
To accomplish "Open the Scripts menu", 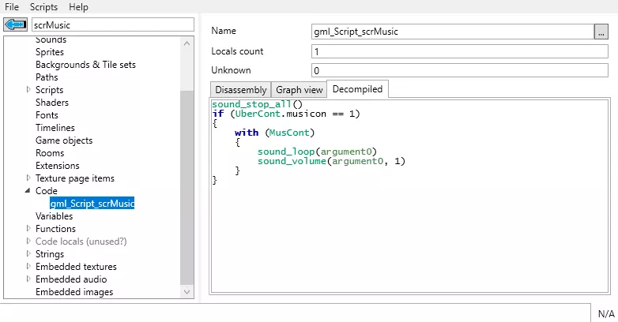I will pos(43,6).
